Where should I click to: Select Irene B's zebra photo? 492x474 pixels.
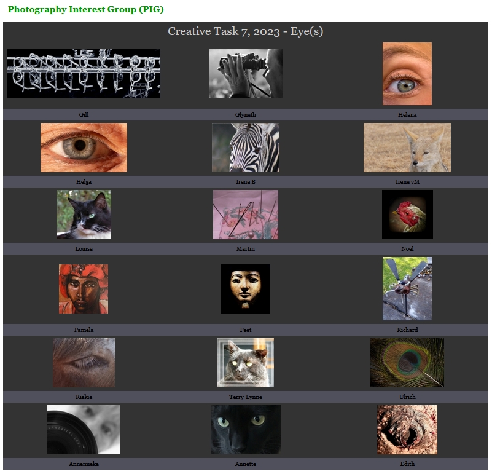[245, 148]
